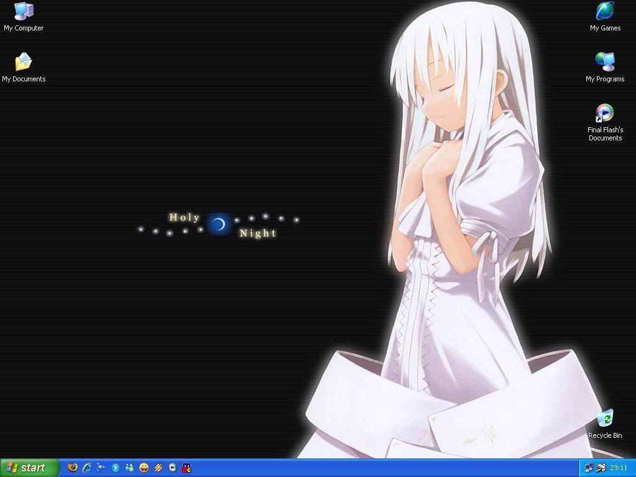Image resolution: width=636 pixels, height=477 pixels.
Task: Click the My Computer icon label
Action: pos(24,28)
